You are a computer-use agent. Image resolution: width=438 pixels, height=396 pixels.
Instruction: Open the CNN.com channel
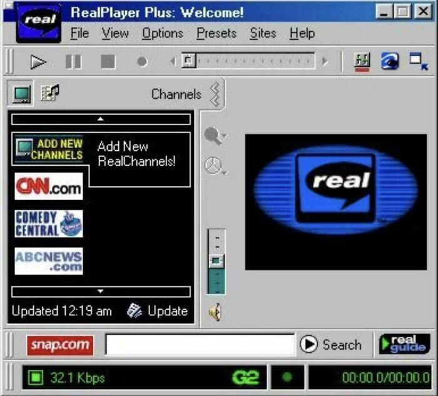[49, 186]
